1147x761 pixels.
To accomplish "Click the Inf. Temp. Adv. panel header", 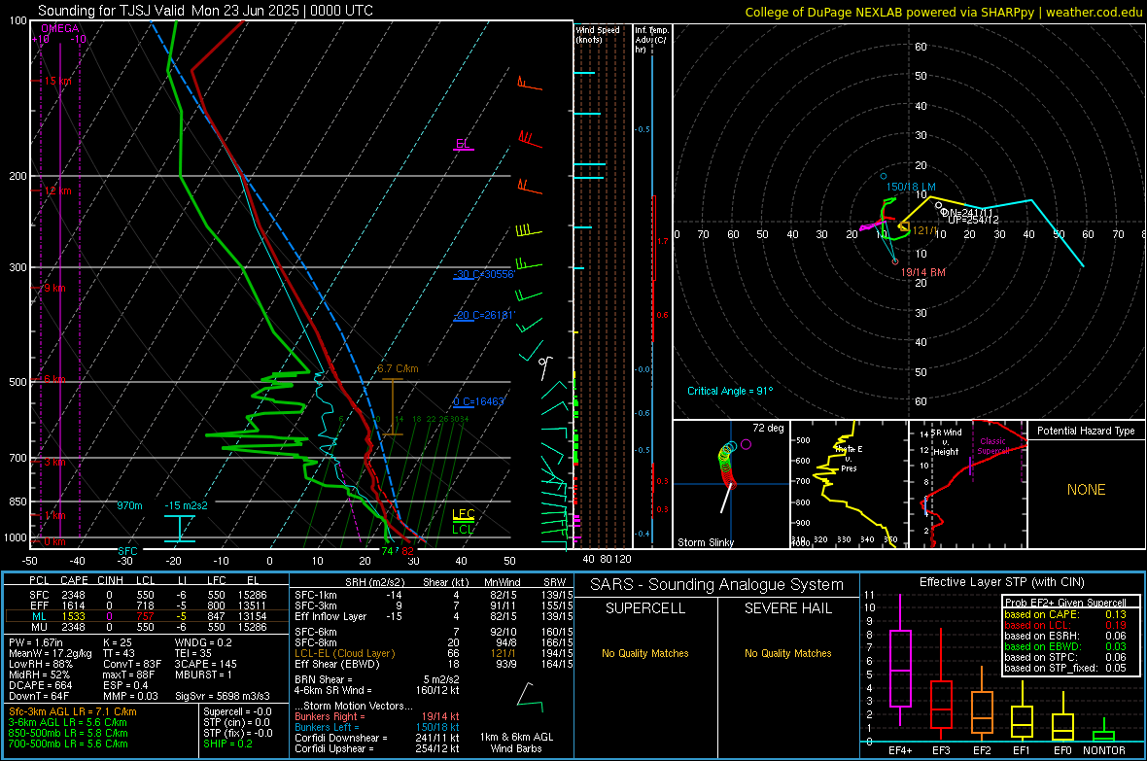I will point(651,40).
